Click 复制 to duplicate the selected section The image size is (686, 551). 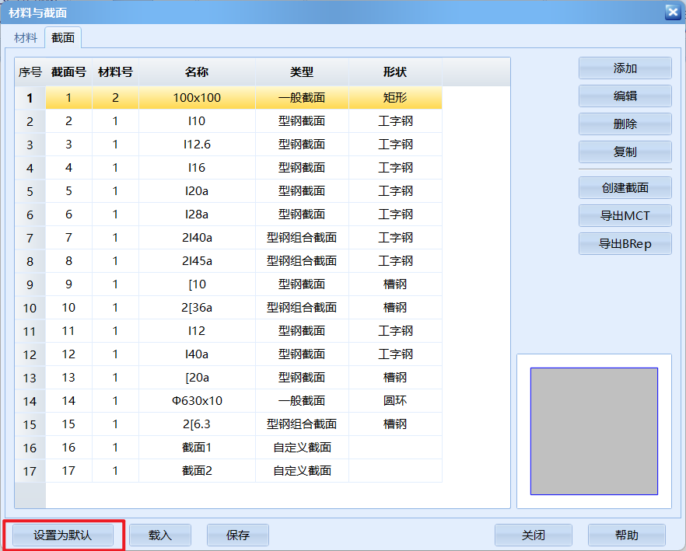(625, 152)
